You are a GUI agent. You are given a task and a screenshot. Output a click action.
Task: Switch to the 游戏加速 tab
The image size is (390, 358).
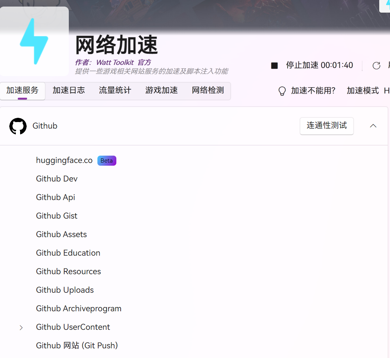coord(162,90)
